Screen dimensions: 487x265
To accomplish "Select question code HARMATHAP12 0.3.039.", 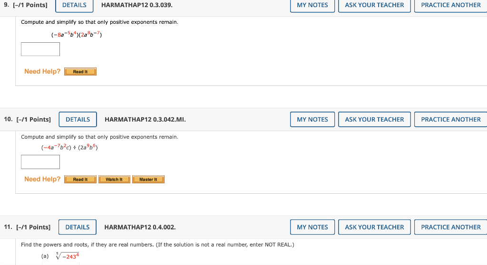I will click(137, 5).
